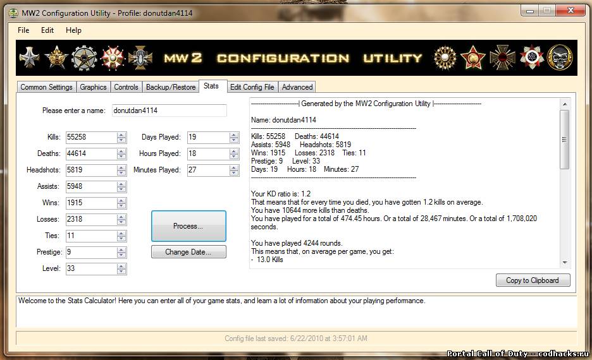
Task: Open the Backup/Restore tab
Action: 171,87
